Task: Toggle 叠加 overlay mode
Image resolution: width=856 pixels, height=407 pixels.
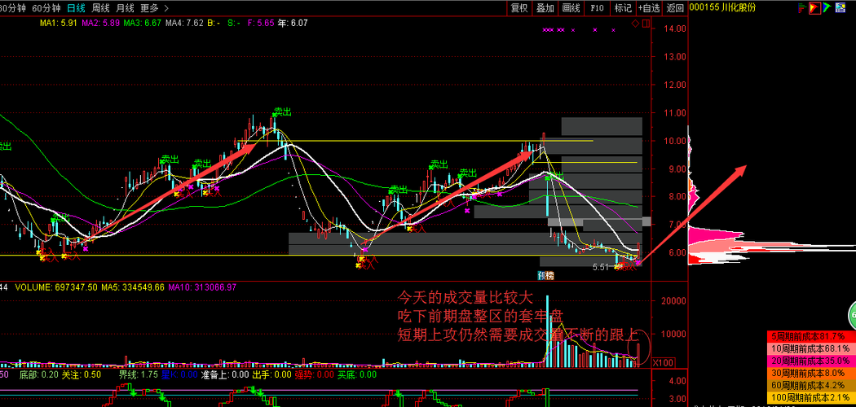Action: click(545, 7)
